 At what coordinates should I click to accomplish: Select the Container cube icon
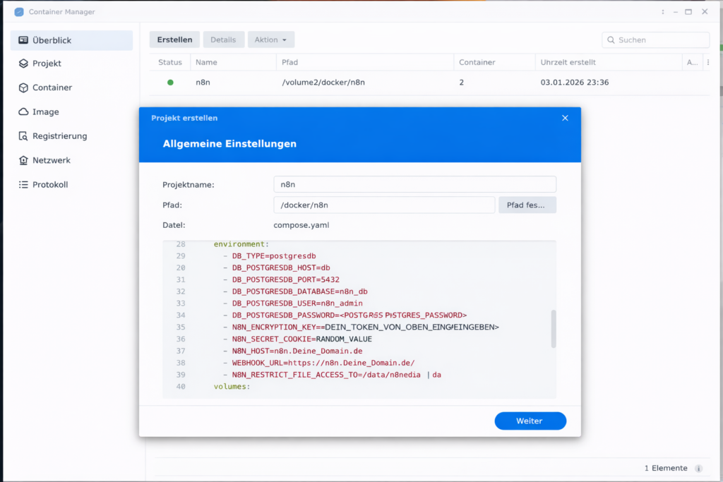[23, 88]
